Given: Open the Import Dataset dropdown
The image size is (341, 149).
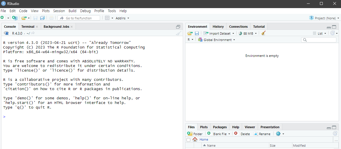Looking at the screenshot, I should point(219,33).
